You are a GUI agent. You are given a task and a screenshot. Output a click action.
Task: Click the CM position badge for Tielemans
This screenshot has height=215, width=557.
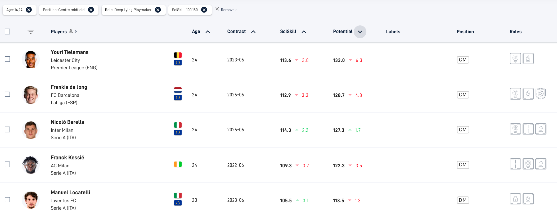[463, 60]
